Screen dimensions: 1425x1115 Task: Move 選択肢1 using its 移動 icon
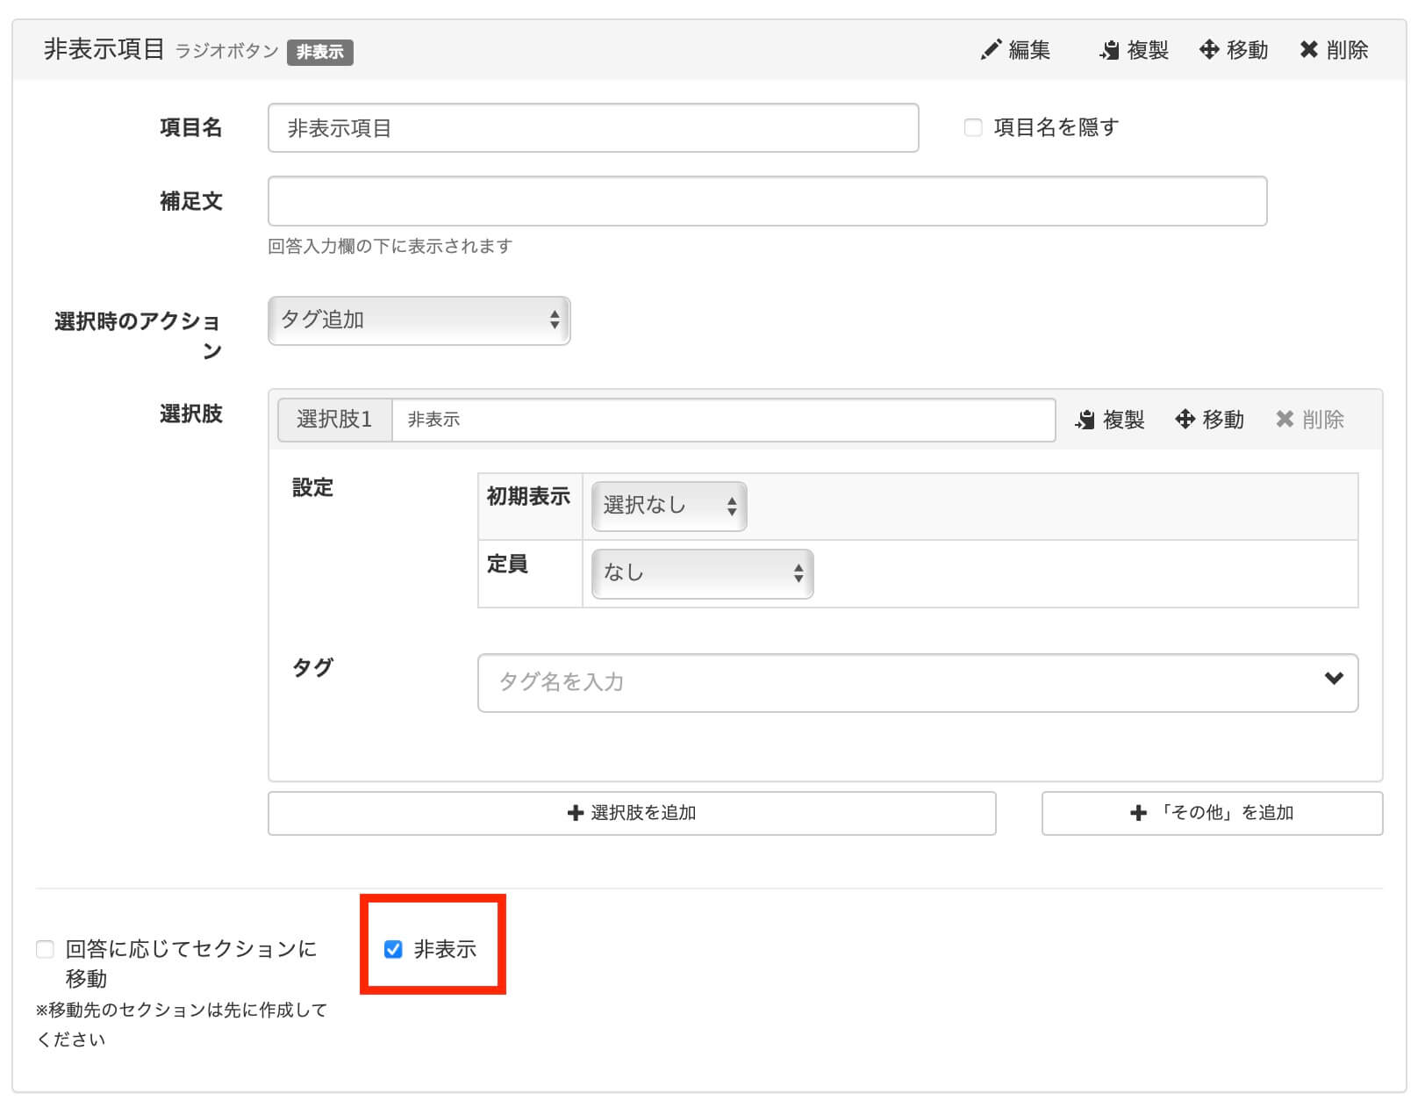tap(1185, 420)
